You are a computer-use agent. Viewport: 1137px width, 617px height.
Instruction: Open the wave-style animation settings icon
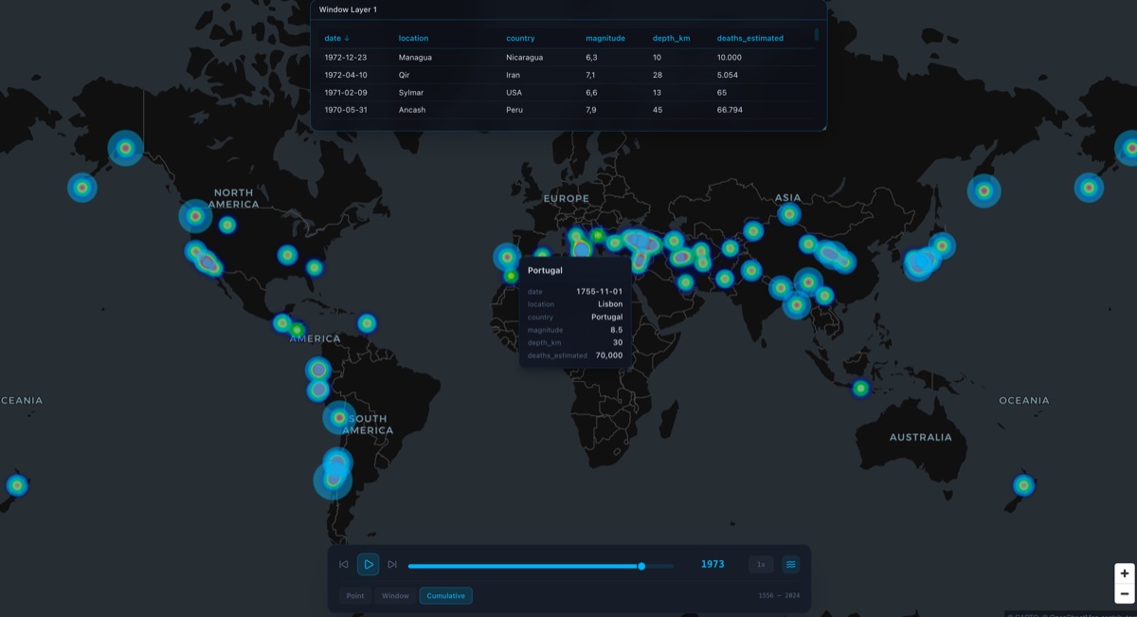(x=790, y=564)
